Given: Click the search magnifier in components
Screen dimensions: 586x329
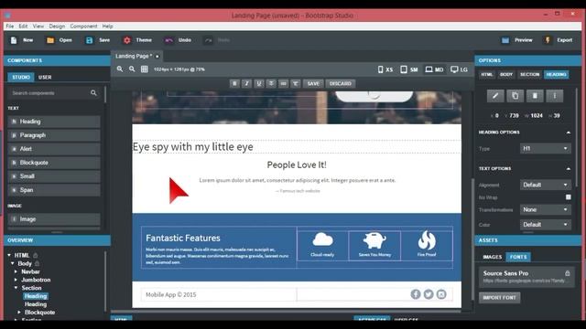Looking at the screenshot, I should click(x=93, y=93).
